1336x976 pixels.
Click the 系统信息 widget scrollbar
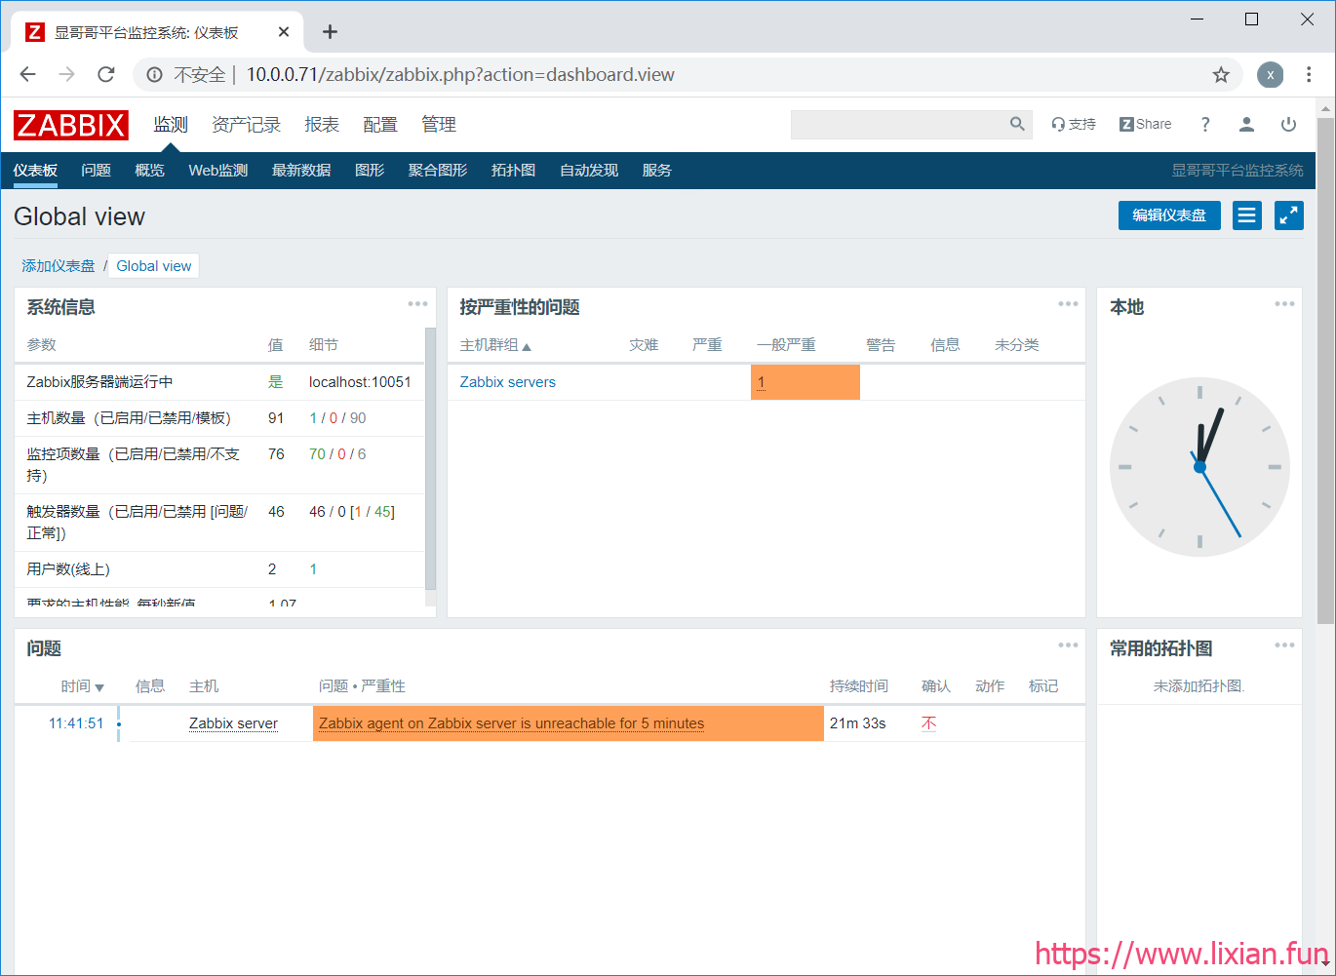(431, 458)
